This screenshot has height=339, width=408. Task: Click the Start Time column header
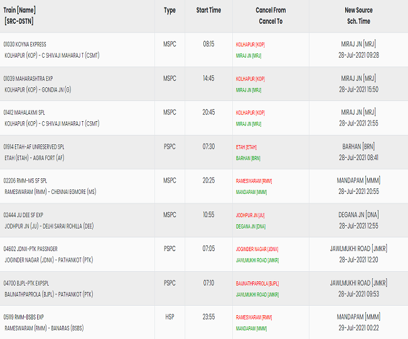click(x=208, y=10)
